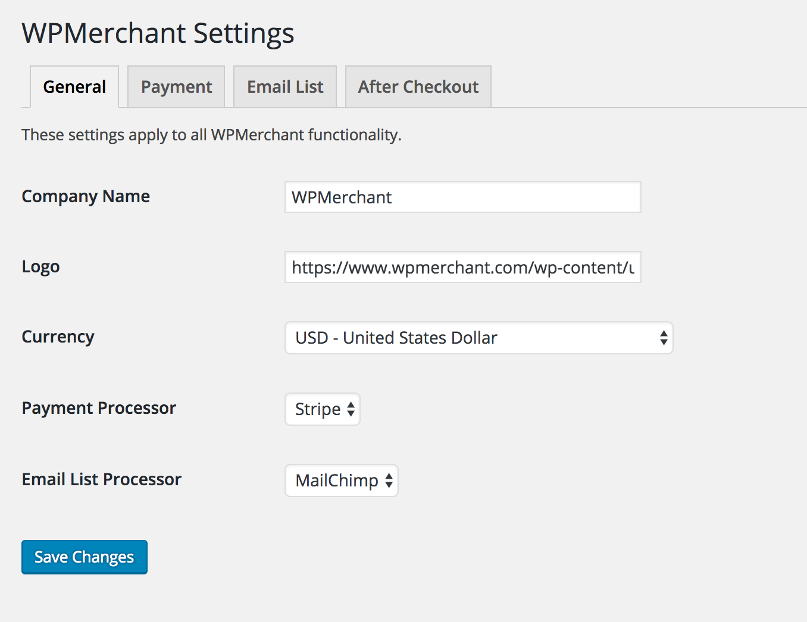Click the Currency field label
The width and height of the screenshot is (807, 622).
tap(58, 337)
